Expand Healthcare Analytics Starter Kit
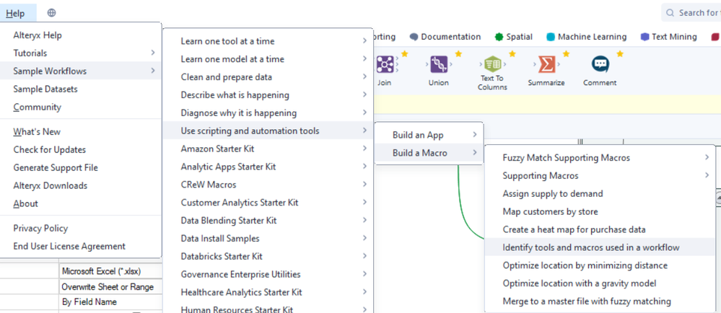This screenshot has height=313, width=721. pyautogui.click(x=268, y=292)
